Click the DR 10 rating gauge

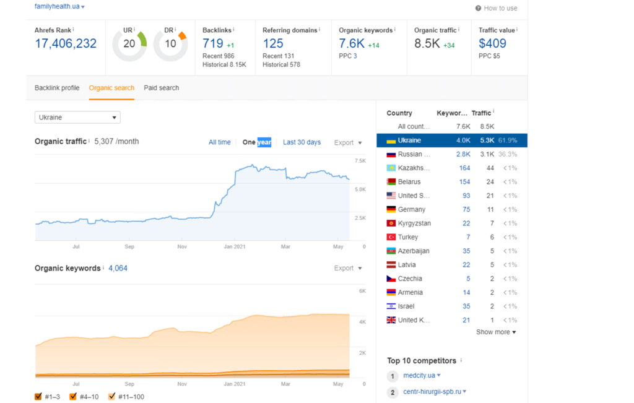[x=171, y=44]
